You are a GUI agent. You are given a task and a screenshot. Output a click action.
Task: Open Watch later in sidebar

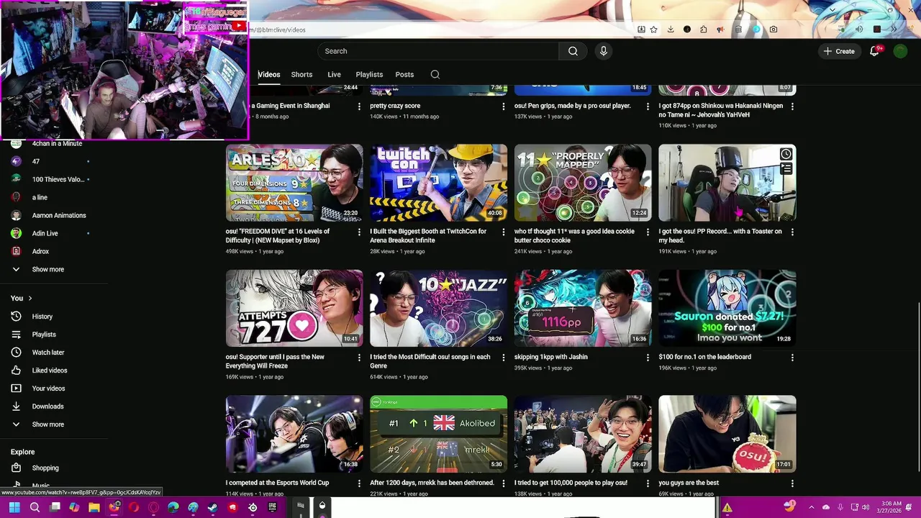click(47, 353)
